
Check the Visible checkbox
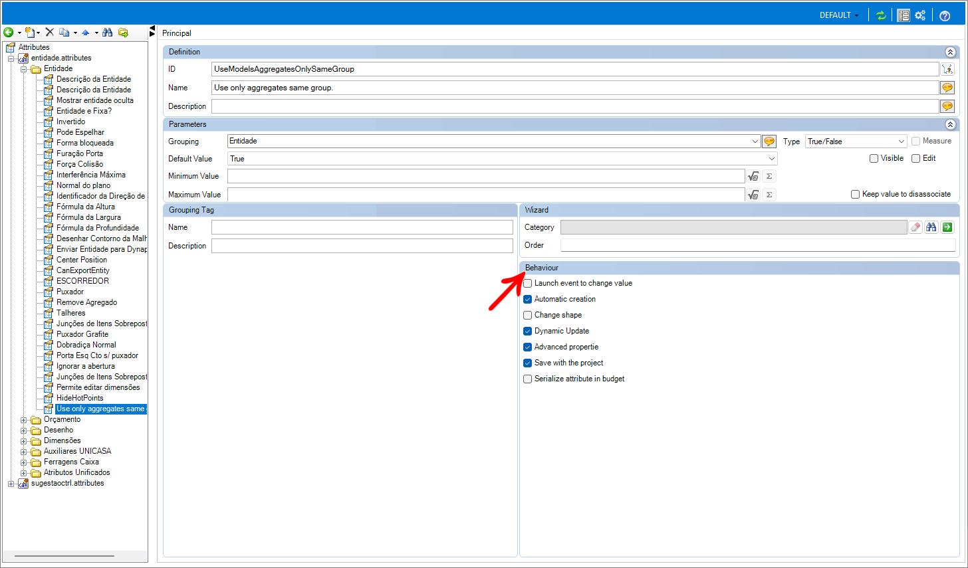[874, 158]
